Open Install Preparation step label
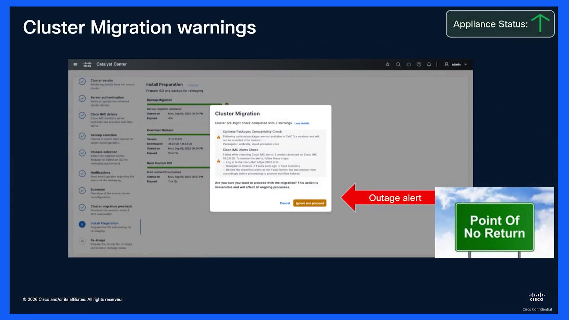Screen dimensions: 569x320 (104, 223)
